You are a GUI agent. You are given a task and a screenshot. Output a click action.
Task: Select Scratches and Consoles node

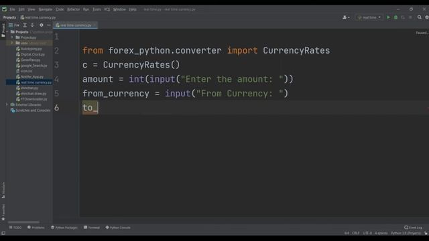[x=30, y=110]
